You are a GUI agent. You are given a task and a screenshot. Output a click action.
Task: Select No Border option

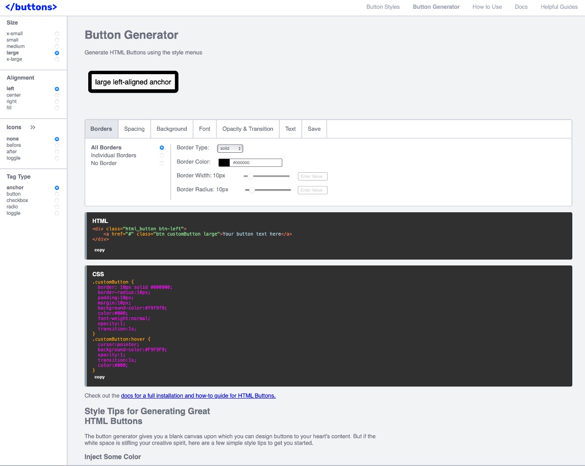[x=161, y=163]
